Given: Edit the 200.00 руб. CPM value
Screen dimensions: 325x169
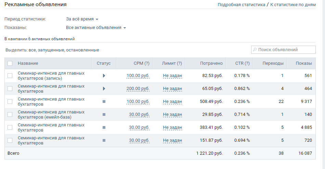Looking at the screenshot, I should point(138,89).
